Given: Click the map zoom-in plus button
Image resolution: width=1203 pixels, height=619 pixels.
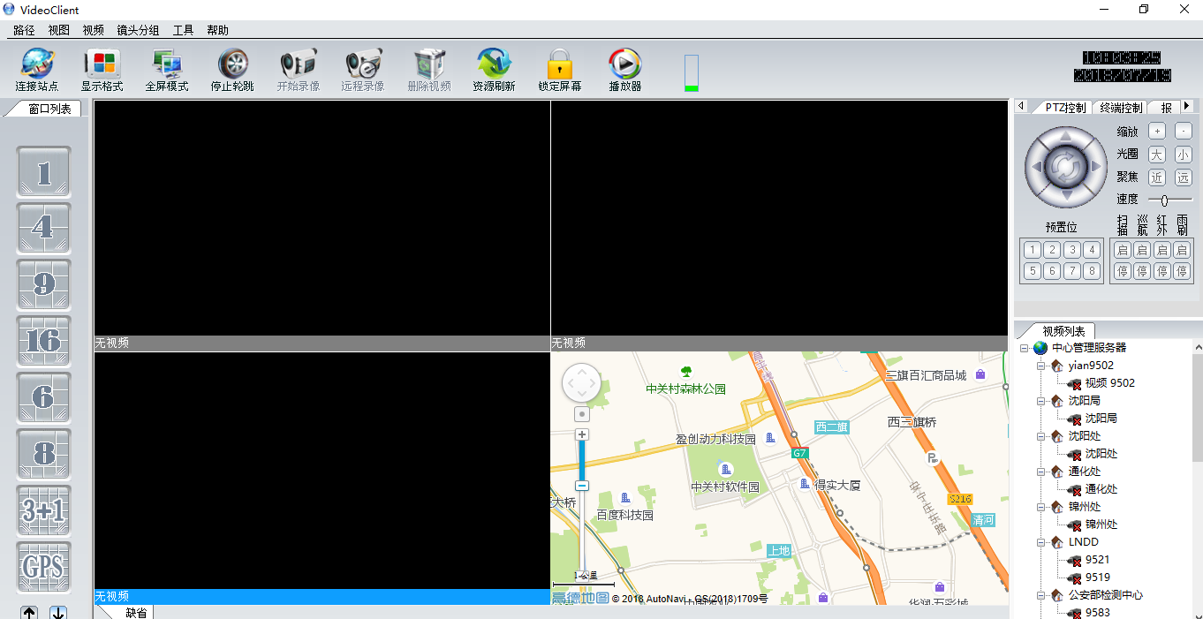Looking at the screenshot, I should (582, 434).
